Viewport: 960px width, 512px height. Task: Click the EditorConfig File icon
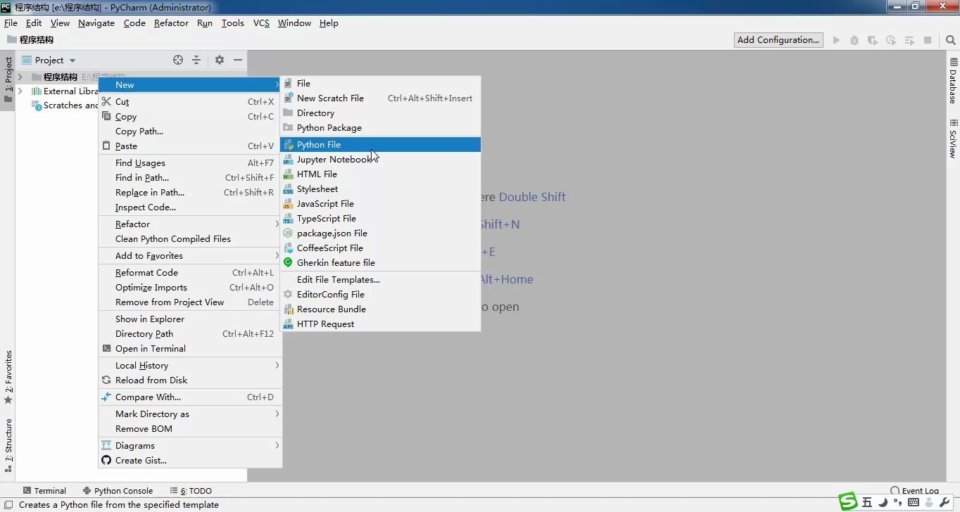coord(288,294)
